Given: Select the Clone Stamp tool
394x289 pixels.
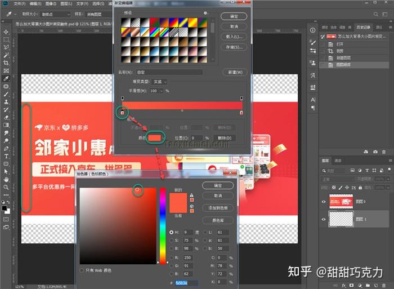Looking at the screenshot, I should click(x=6, y=102).
